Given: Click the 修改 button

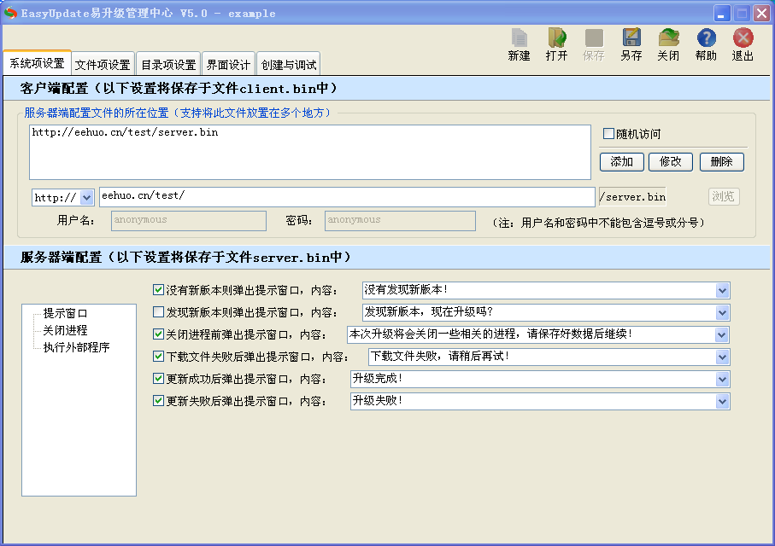Looking at the screenshot, I should pos(671,162).
